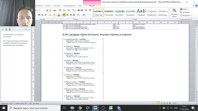Open text effects in the Font group
This screenshot has height=111, width=198.
coord(50,15)
